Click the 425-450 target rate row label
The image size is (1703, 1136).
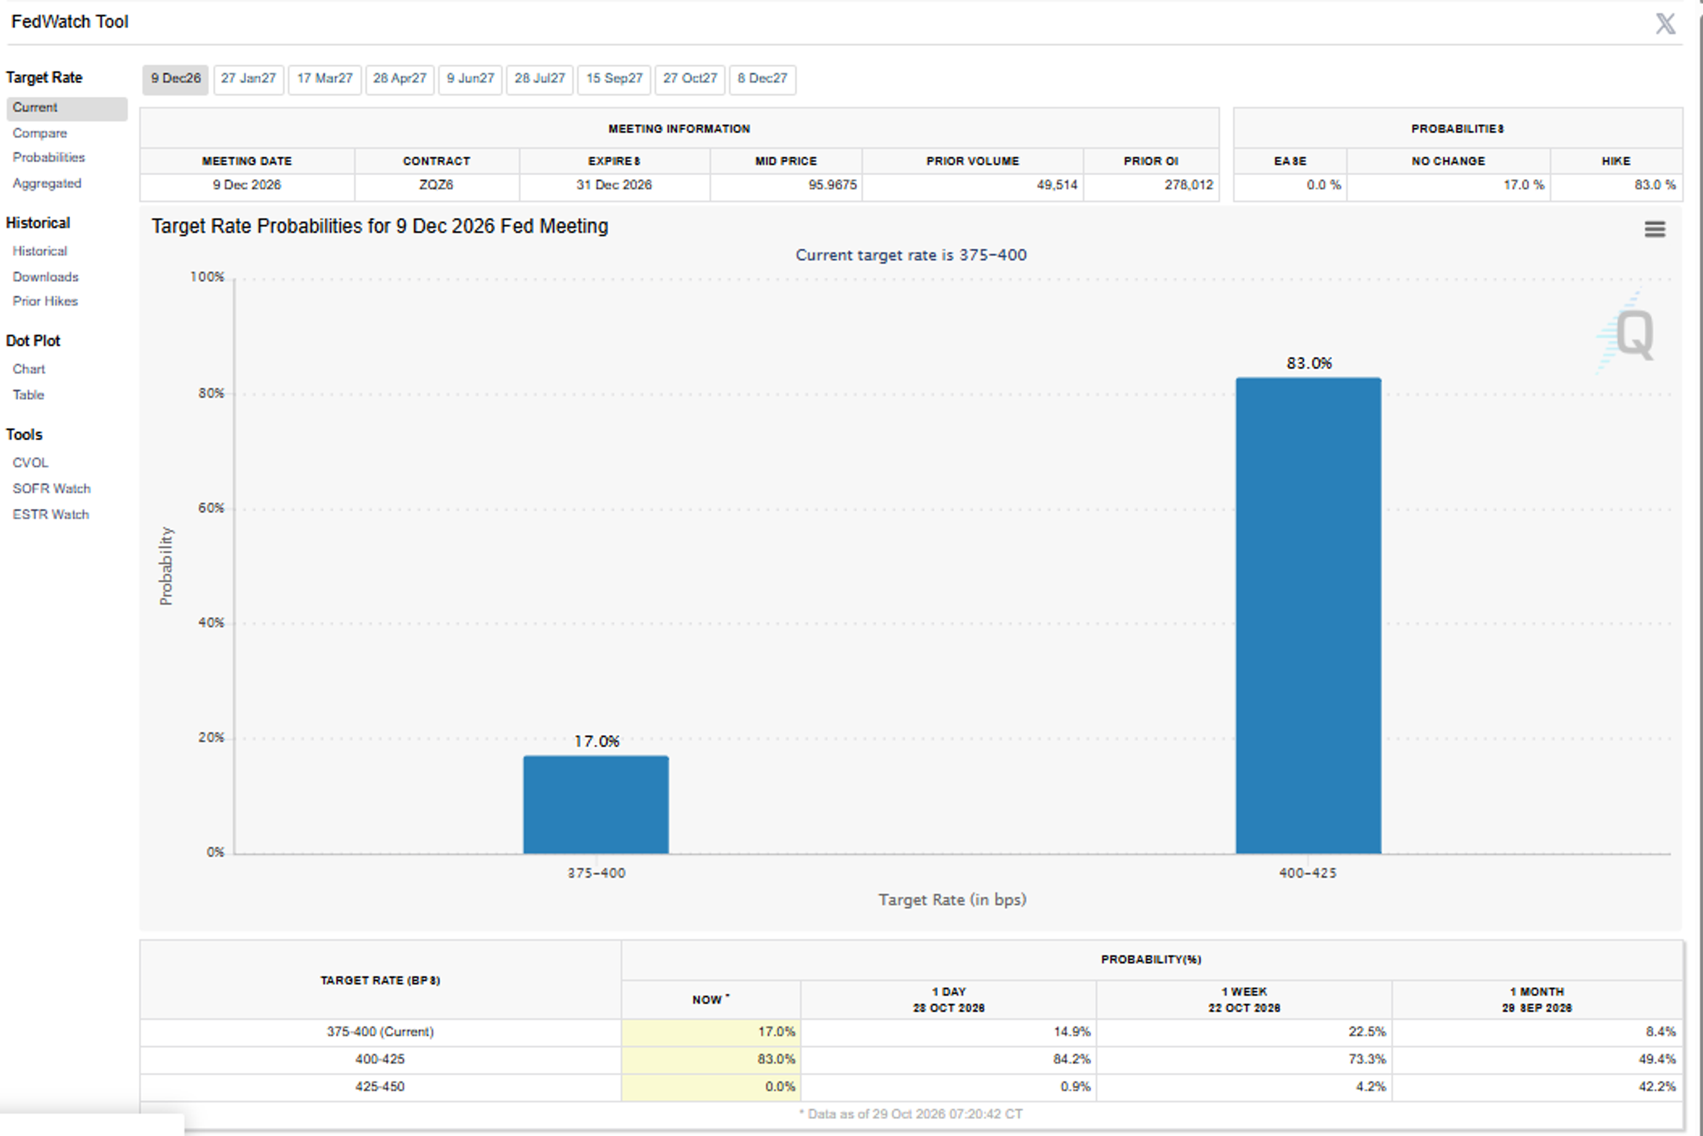coord(381,1088)
